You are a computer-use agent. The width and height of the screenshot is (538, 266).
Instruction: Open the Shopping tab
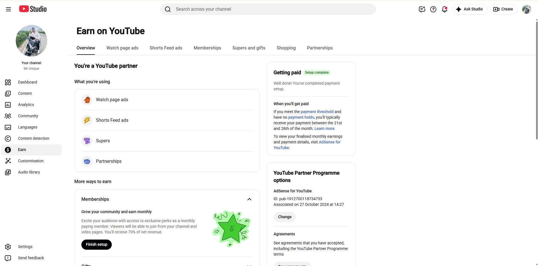286,48
